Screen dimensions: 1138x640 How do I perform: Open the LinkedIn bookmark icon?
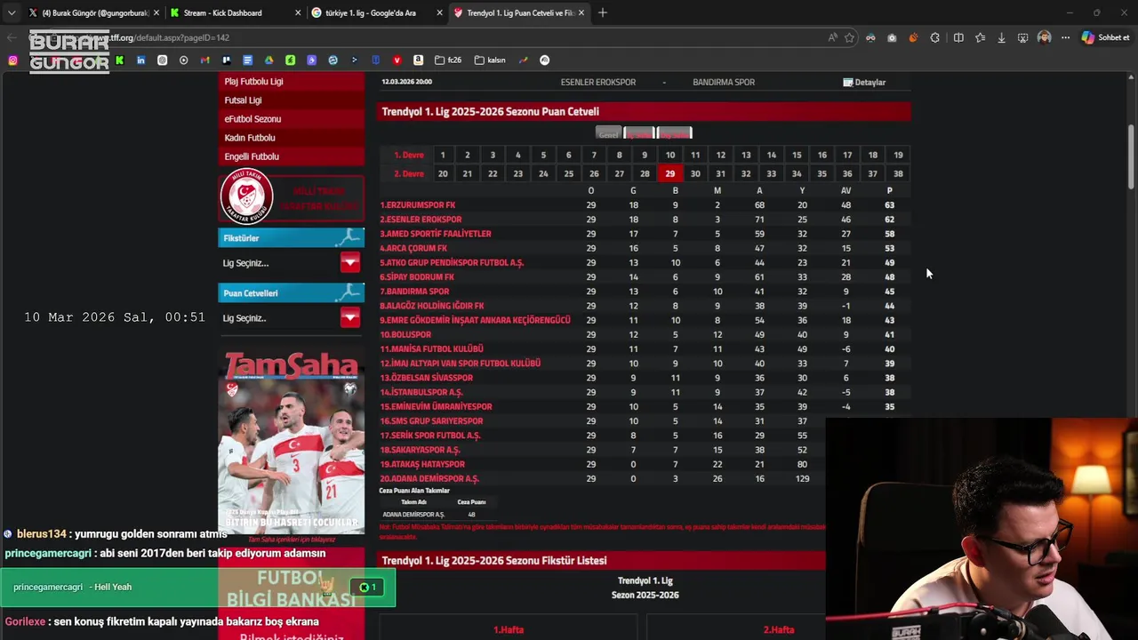(140, 60)
